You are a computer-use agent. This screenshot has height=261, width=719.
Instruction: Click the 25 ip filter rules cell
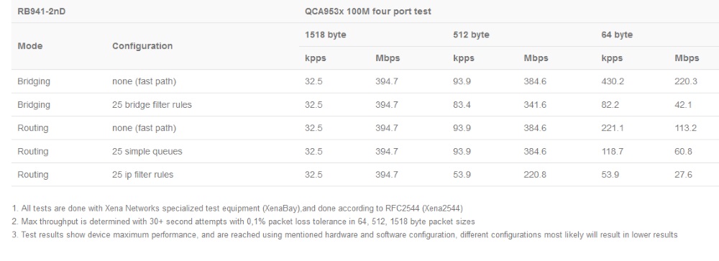(x=142, y=175)
